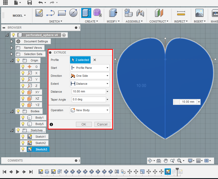Screen dimensions: 218x179
Task: Select the Line sketch tool
Action: 51,13
